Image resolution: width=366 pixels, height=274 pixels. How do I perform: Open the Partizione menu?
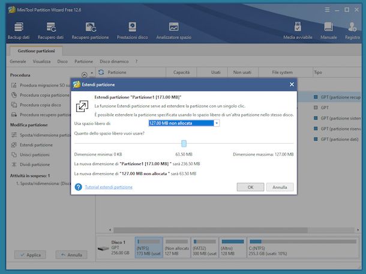[x=83, y=61]
